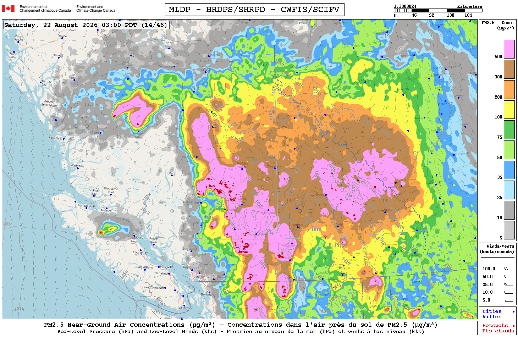Click the light blue 25 to 35 legend swatch
The height and width of the screenshot is (337, 518).
pos(509,190)
